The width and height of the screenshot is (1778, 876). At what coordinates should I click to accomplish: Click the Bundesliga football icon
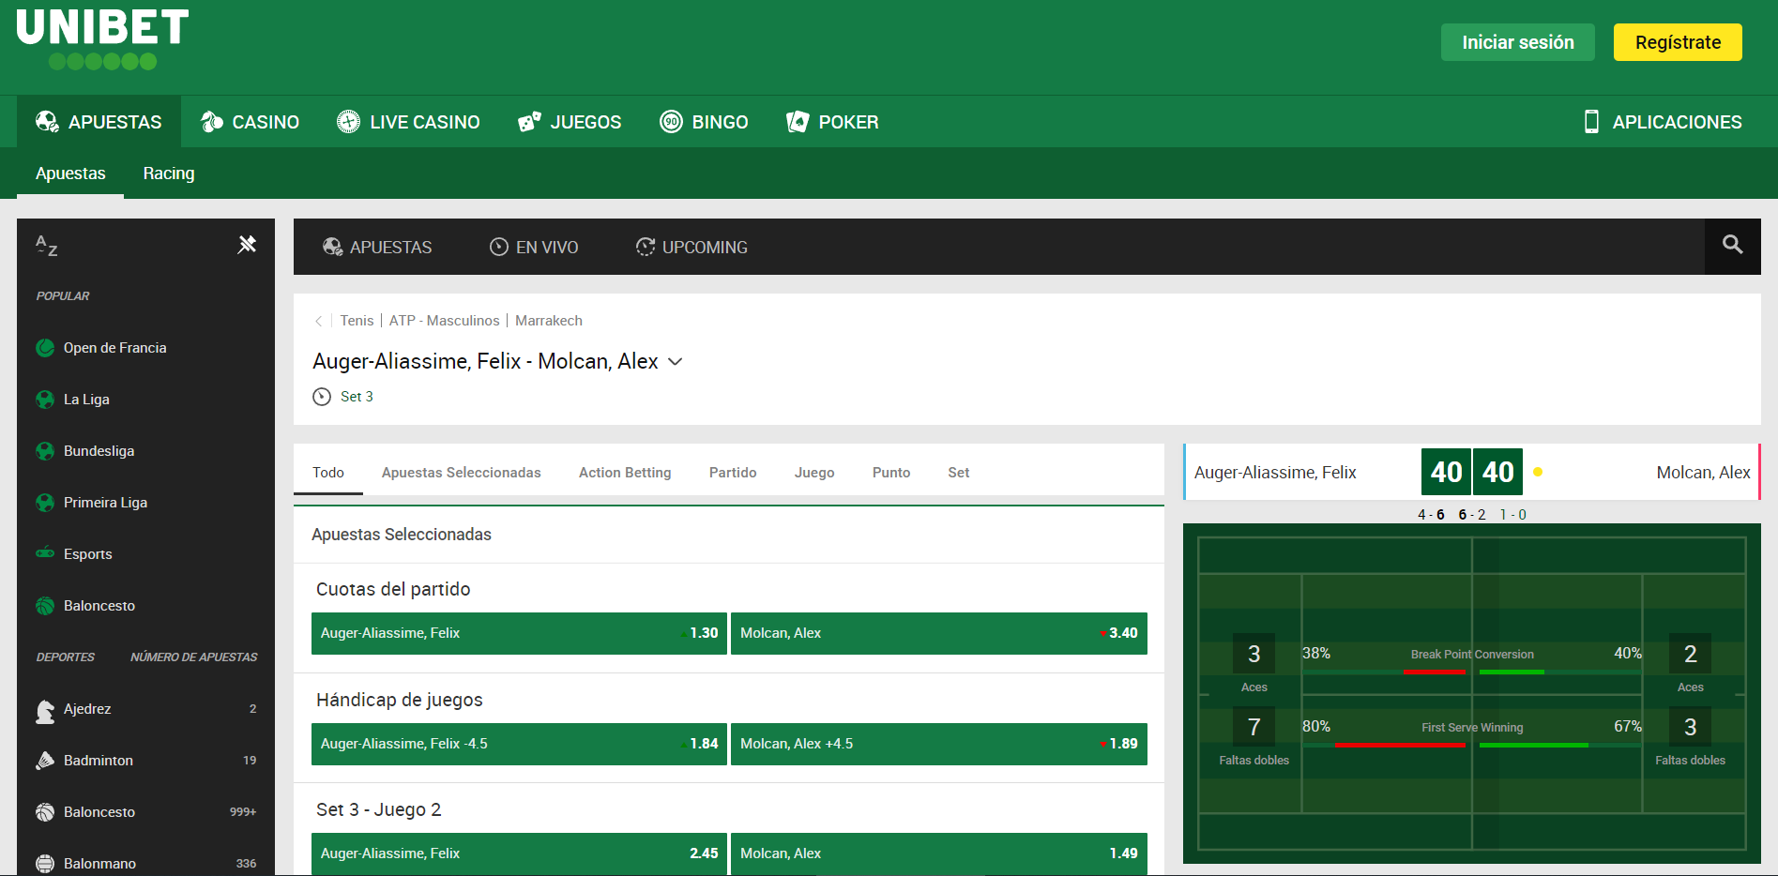(45, 451)
